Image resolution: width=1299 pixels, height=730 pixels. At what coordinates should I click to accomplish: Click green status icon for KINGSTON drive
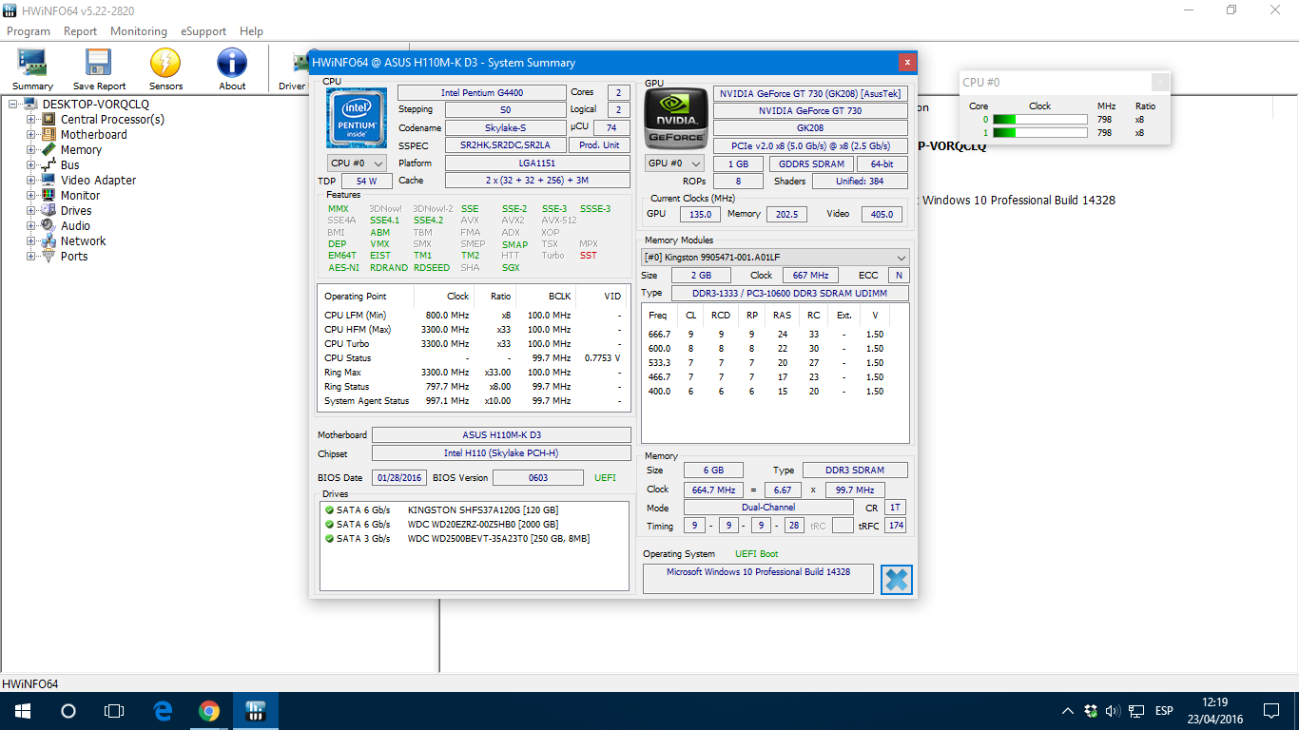pos(329,510)
